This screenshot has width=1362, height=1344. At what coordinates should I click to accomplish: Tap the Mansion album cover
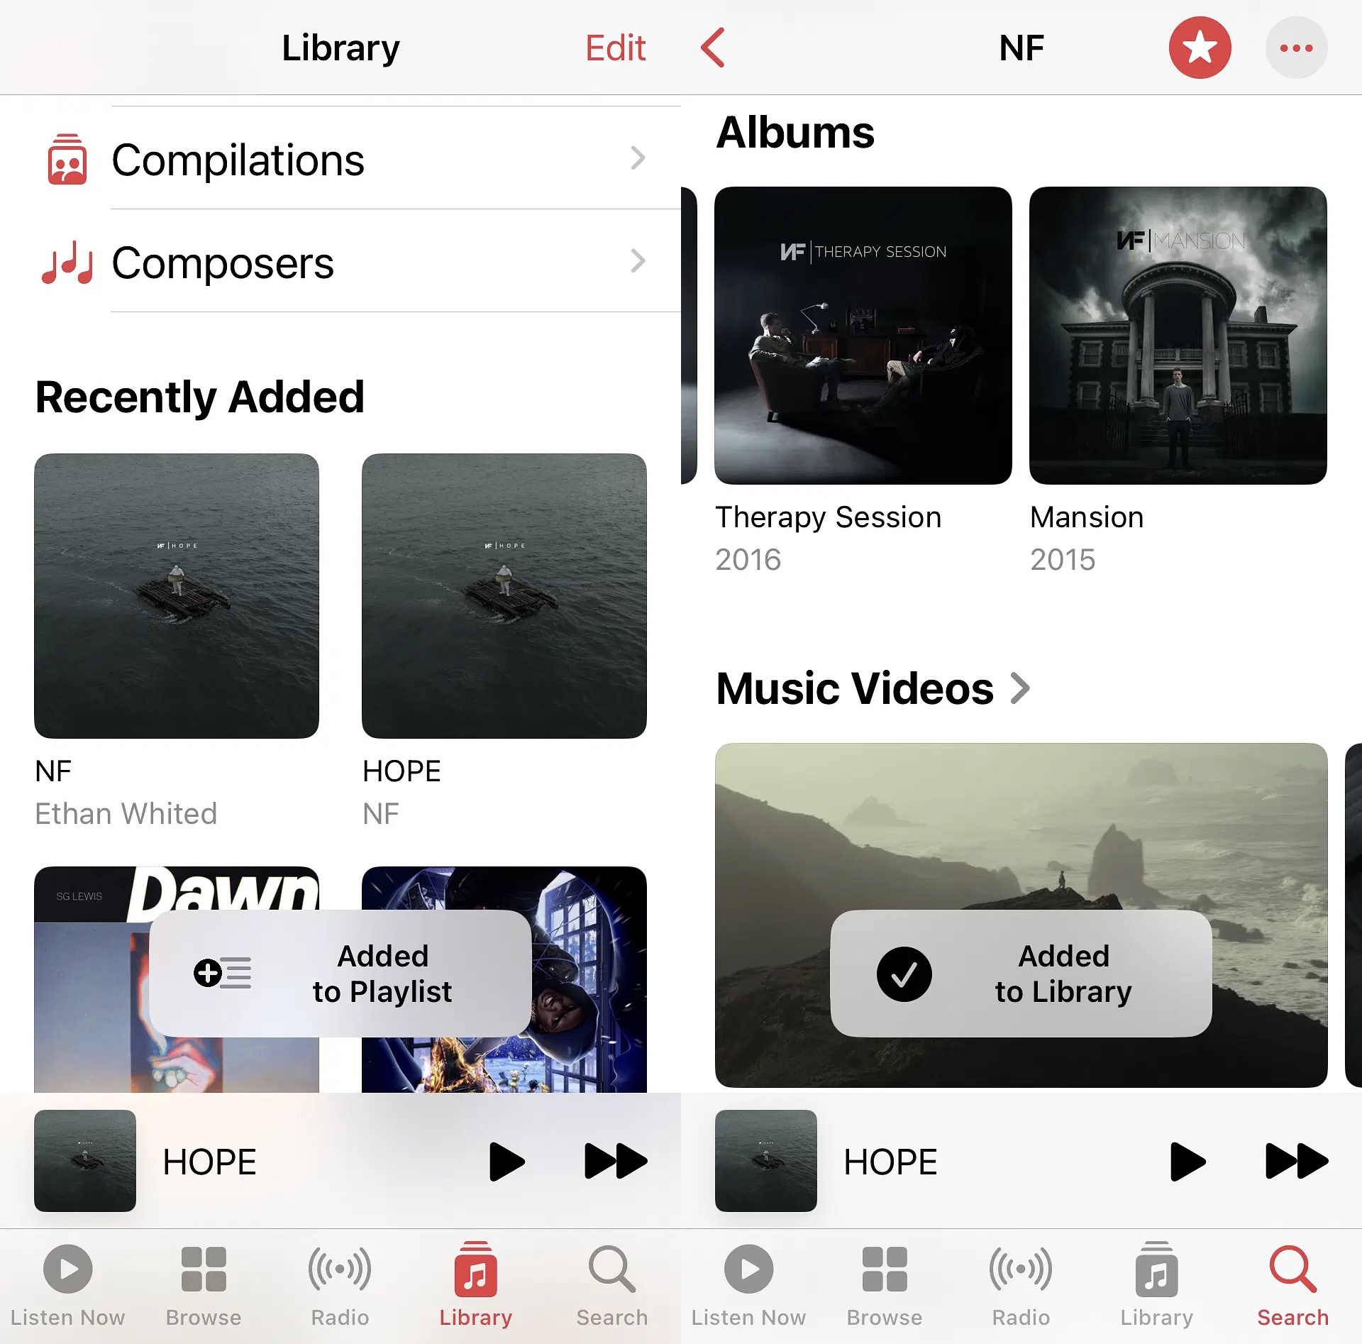[x=1178, y=336]
